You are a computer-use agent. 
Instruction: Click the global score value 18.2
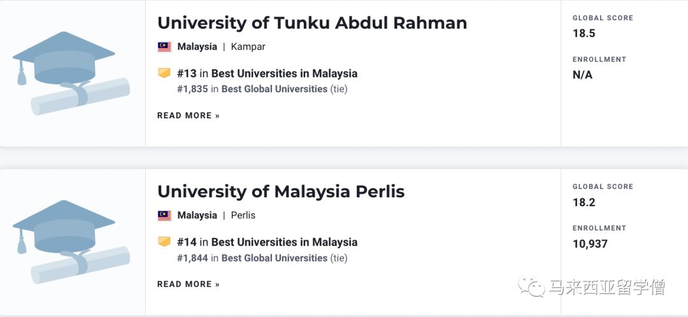point(584,202)
